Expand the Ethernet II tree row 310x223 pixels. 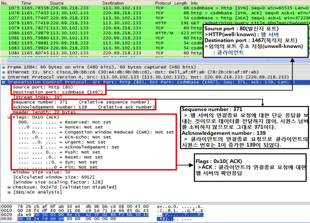4,72
